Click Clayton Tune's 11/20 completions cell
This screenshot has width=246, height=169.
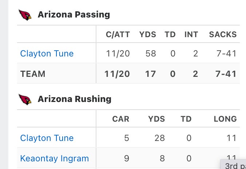[x=118, y=54]
